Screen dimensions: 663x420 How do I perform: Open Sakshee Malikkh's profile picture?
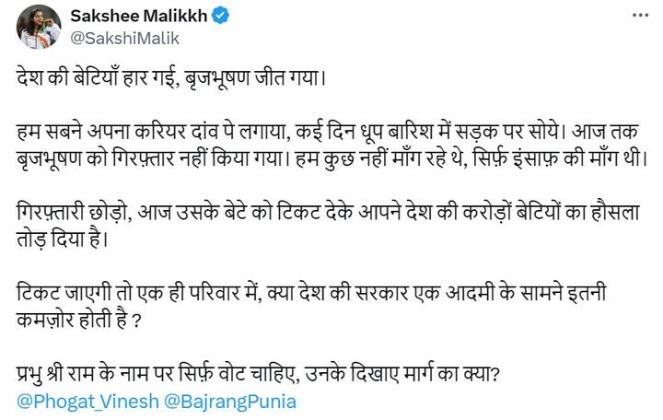click(38, 26)
